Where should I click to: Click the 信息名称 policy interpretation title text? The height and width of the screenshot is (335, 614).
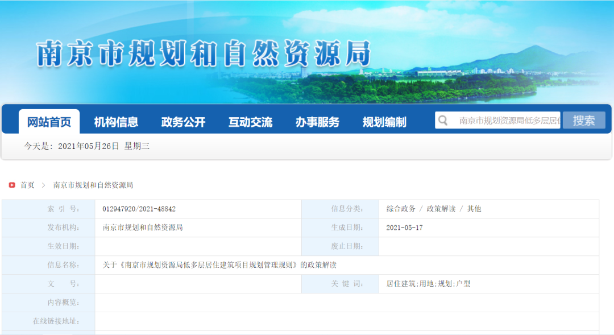pyautogui.click(x=219, y=265)
